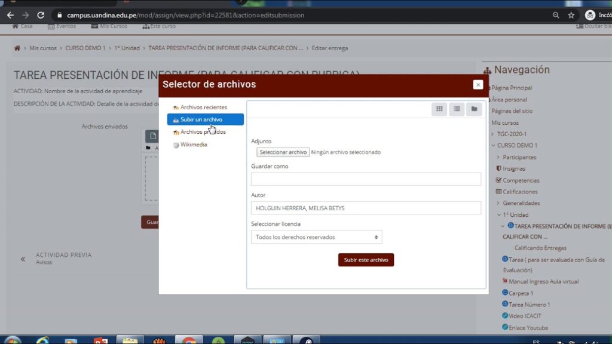612x344 pixels.
Task: Open the Seleccionar licencia dropdown
Action: point(316,237)
